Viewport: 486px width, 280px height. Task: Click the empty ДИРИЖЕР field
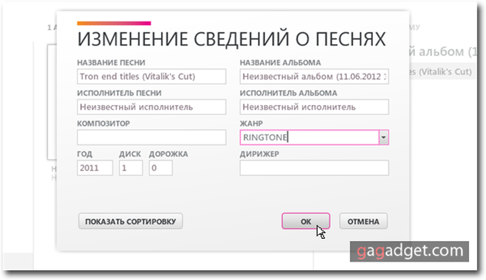click(x=314, y=168)
